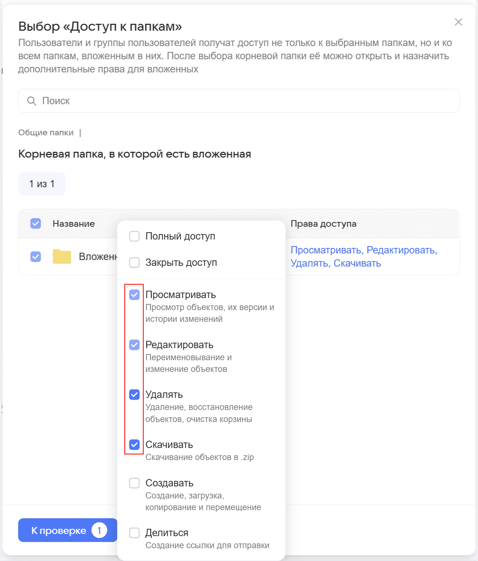Click the Права доступа column header
The height and width of the screenshot is (561, 478).
click(323, 224)
